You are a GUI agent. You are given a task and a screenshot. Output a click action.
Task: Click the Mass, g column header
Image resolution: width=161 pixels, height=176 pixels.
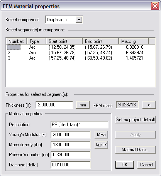tap(134, 41)
